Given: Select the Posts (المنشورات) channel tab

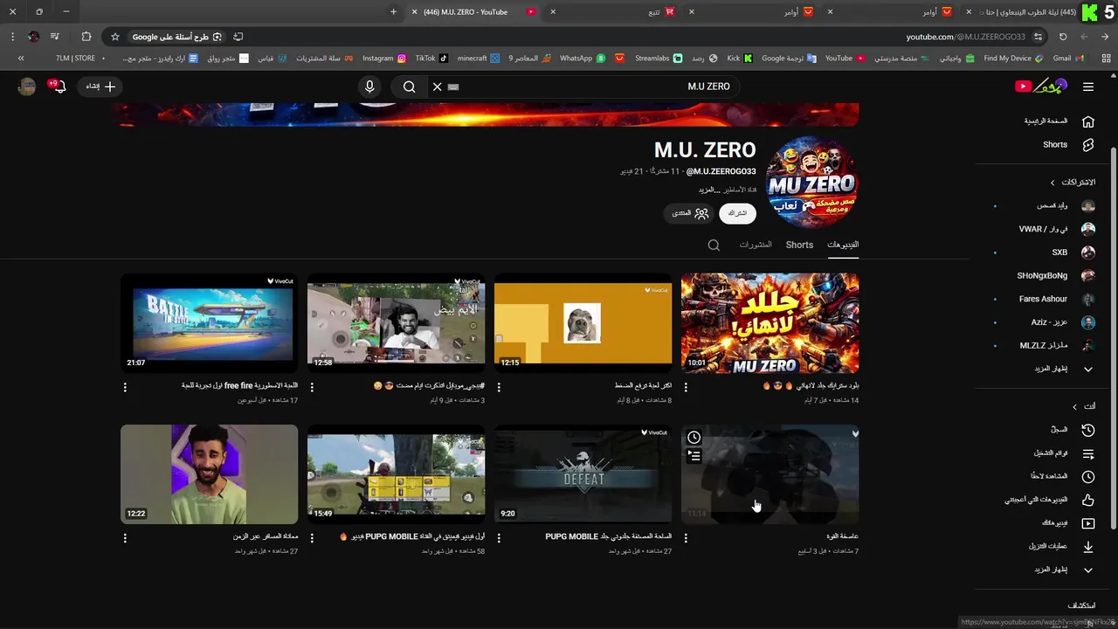Looking at the screenshot, I should click(x=756, y=245).
